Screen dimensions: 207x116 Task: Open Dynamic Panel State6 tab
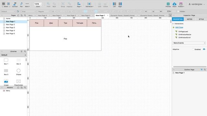click(x=123, y=15)
